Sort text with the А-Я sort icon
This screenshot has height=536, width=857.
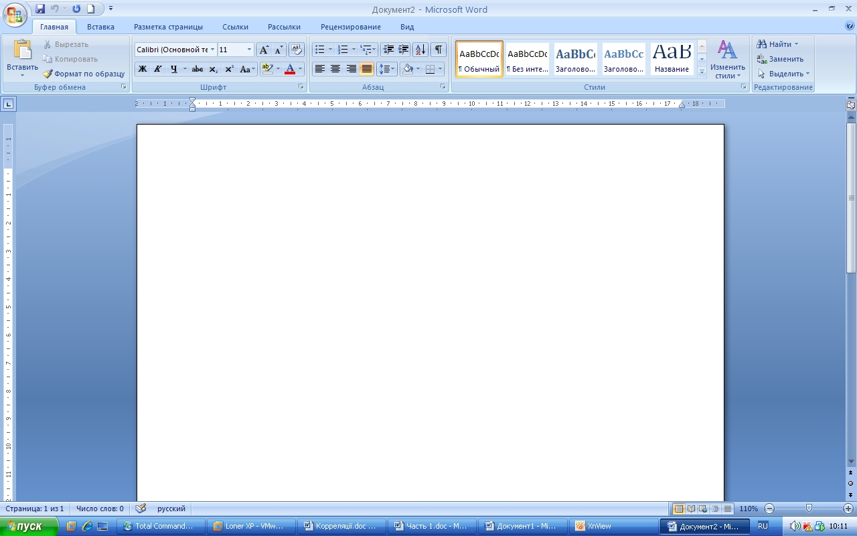tap(420, 50)
